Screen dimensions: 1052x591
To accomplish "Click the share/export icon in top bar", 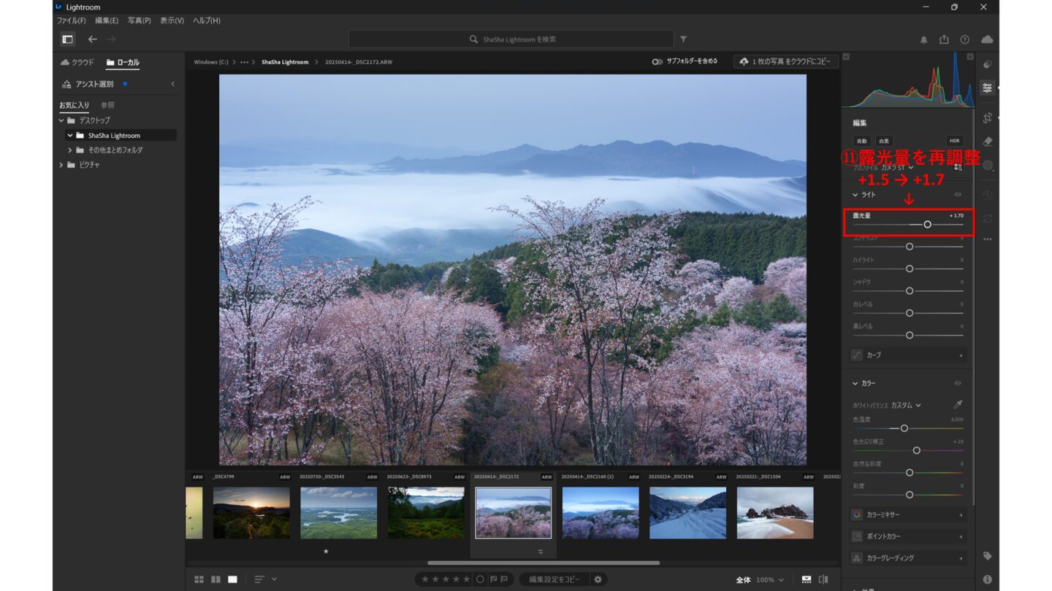I will pos(944,39).
